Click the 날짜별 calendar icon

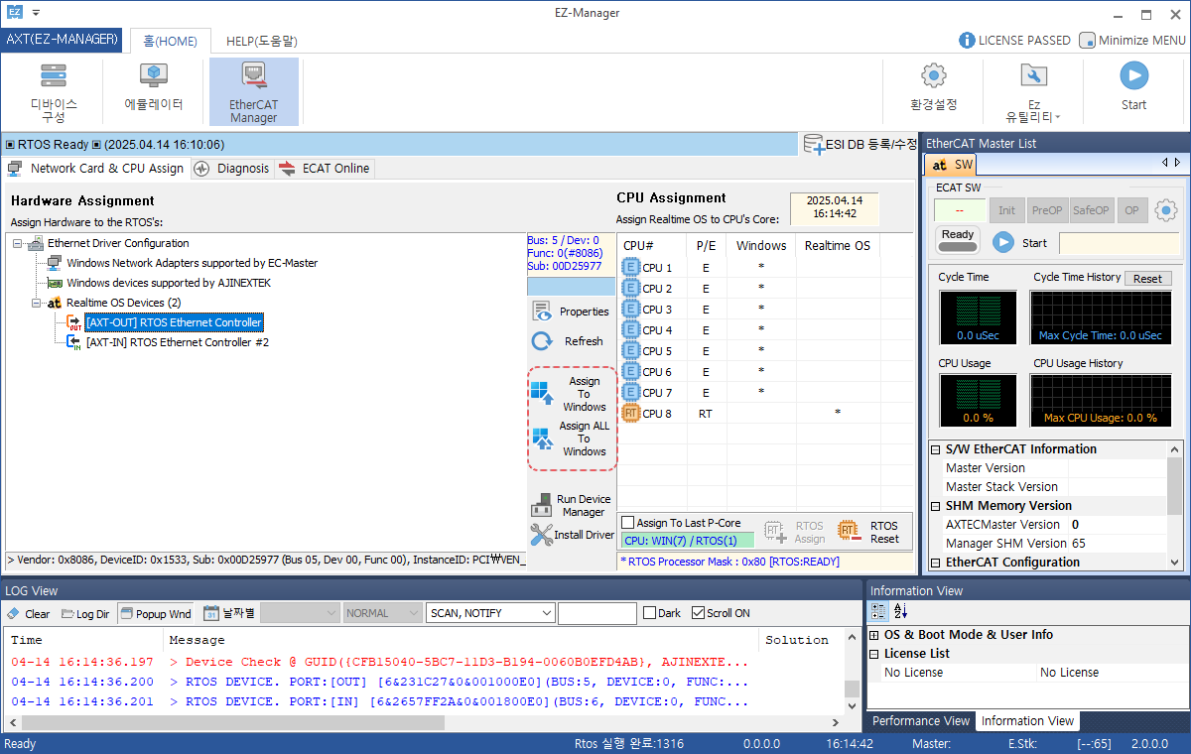tap(210, 613)
